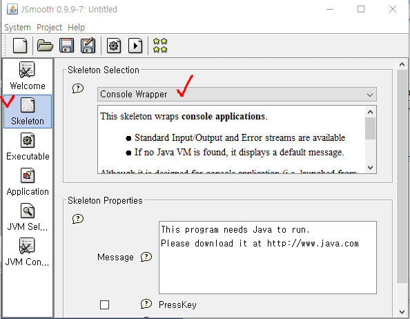This screenshot has height=319, width=410.
Task: Click the JSmooth application icon in title bar
Action: pos(12,10)
